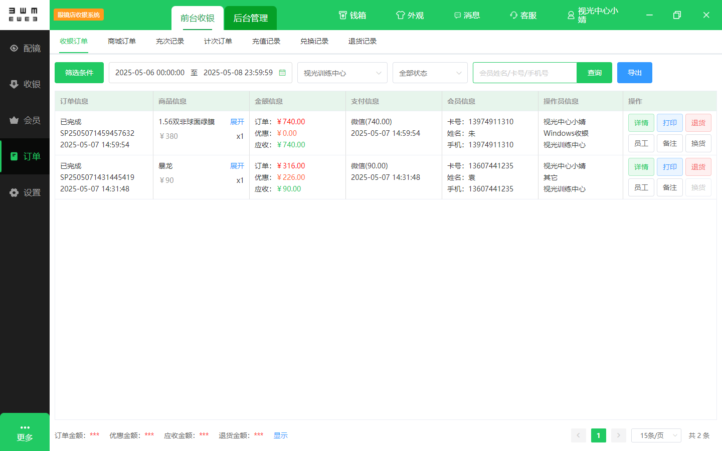Click the calendar icon in date range
The width and height of the screenshot is (722, 451).
click(x=282, y=73)
